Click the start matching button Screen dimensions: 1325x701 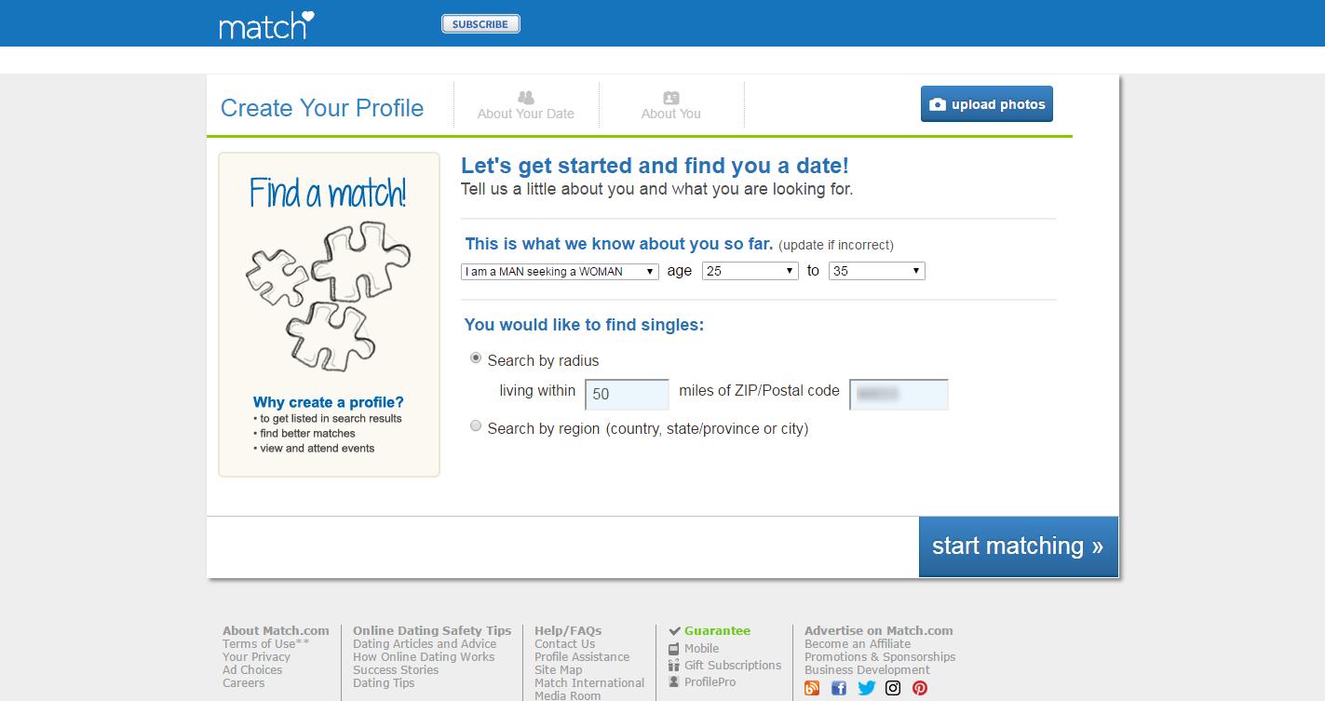[1018, 546]
